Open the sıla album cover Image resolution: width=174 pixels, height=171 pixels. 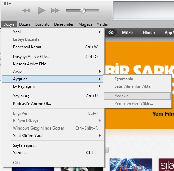[166, 164]
